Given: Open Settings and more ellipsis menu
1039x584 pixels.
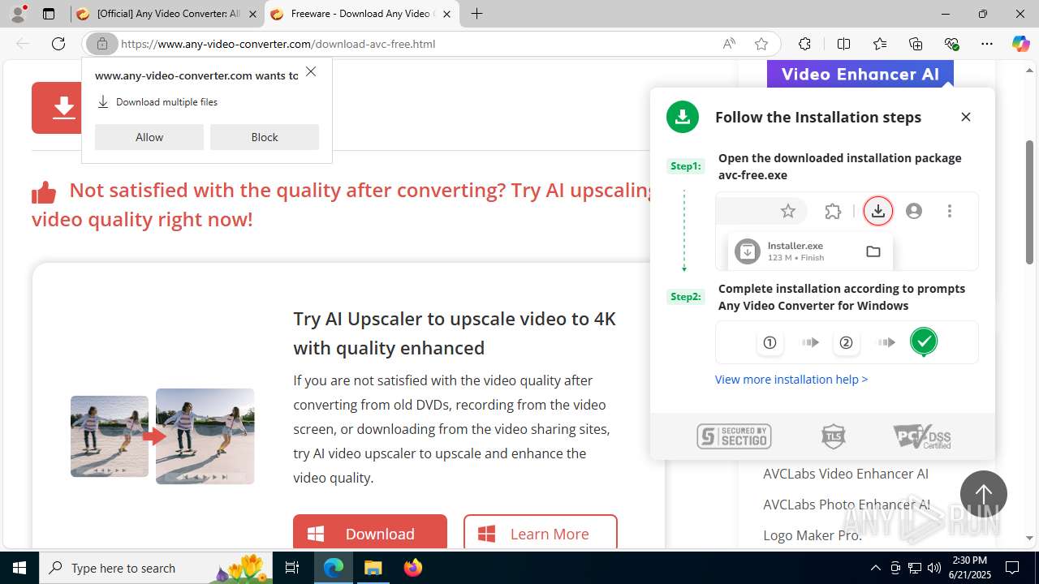Looking at the screenshot, I should click(987, 44).
